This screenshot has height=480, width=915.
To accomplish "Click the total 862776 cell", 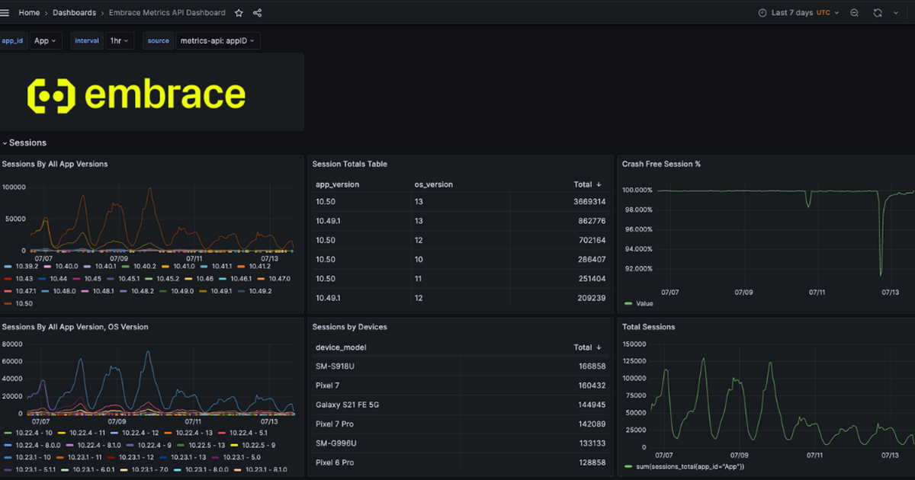I will [592, 221].
